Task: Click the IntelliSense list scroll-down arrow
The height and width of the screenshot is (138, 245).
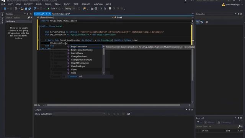Action: (104, 73)
